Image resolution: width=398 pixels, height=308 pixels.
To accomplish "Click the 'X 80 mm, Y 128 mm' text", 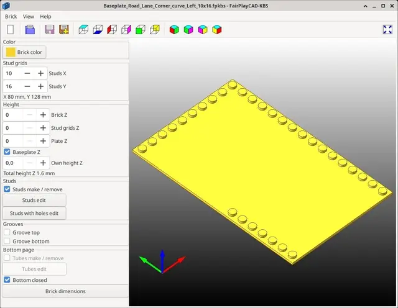I will (x=27, y=97).
